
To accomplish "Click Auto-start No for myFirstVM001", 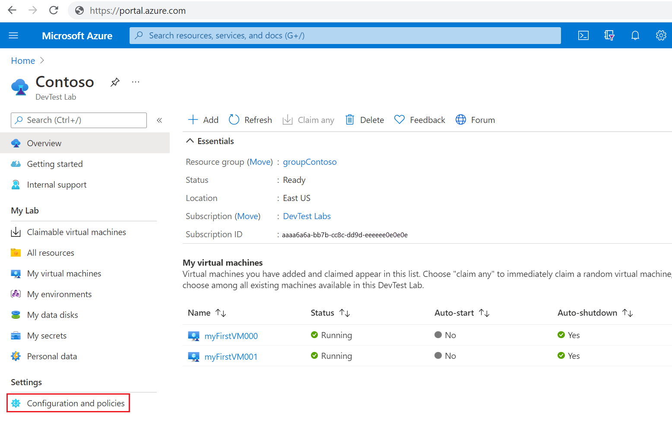I will tap(445, 356).
